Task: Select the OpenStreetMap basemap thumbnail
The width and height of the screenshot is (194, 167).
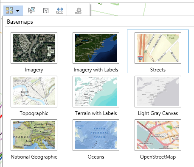Action: [158, 135]
